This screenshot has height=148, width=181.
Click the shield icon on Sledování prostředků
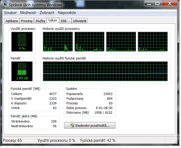pos(72,125)
